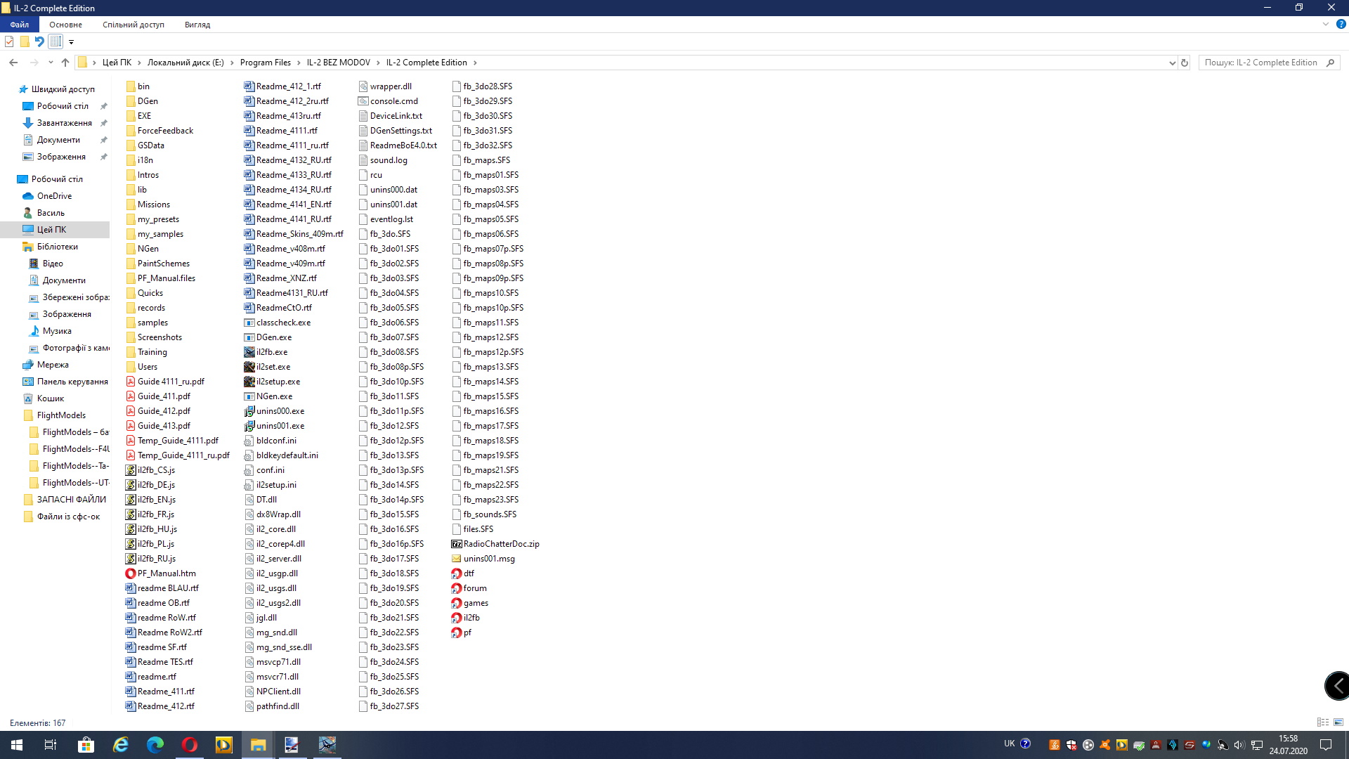
Task: Click the search box for IL-2 Complete Edition
Action: pos(1261,63)
